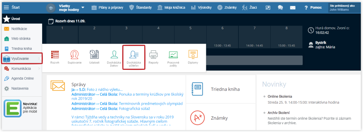Screen dimensions: 363x132
Task: Open Známky in top navigation
Action: 227,7
